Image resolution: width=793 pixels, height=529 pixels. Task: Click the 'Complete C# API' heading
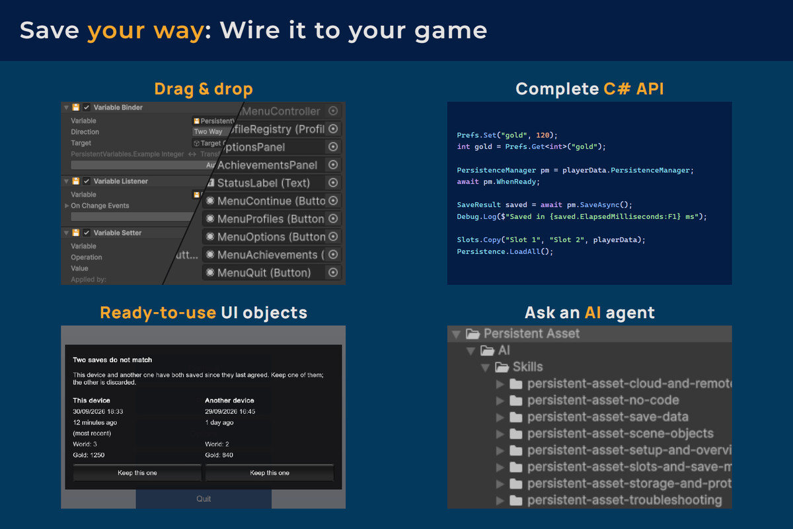[589, 89]
